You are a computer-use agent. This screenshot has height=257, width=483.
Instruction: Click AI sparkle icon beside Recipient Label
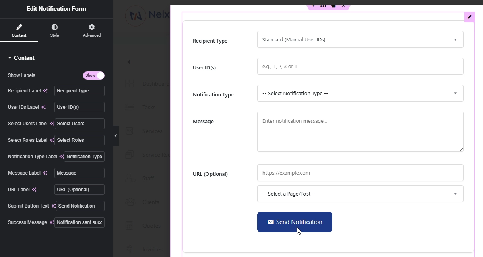click(45, 91)
